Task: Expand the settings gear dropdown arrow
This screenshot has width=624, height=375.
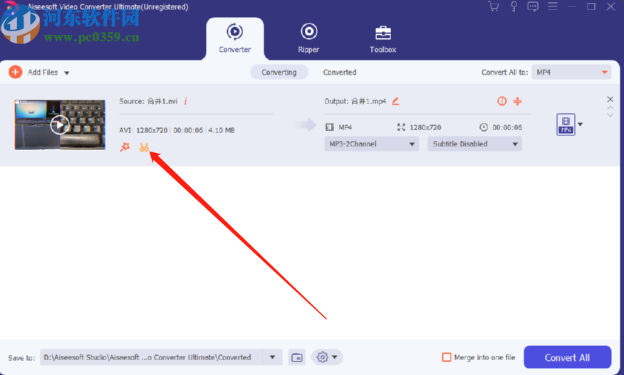Action: click(335, 357)
